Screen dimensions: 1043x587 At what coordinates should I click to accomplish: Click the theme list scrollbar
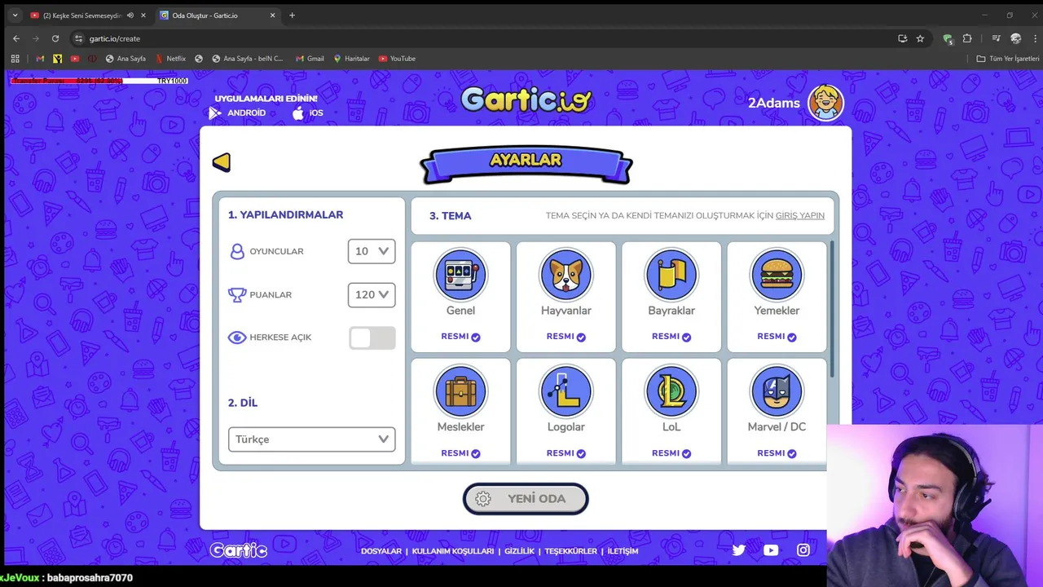pyautogui.click(x=832, y=310)
